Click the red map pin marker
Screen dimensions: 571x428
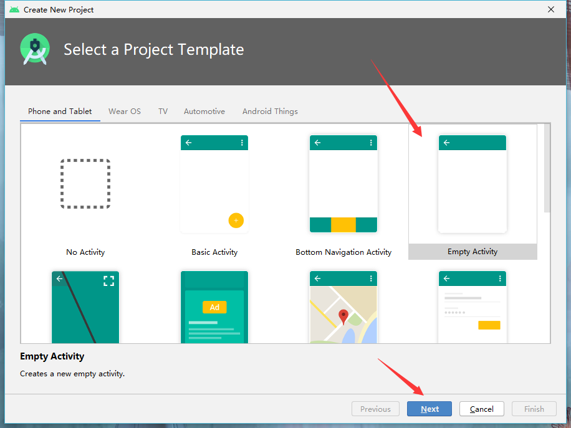343,316
